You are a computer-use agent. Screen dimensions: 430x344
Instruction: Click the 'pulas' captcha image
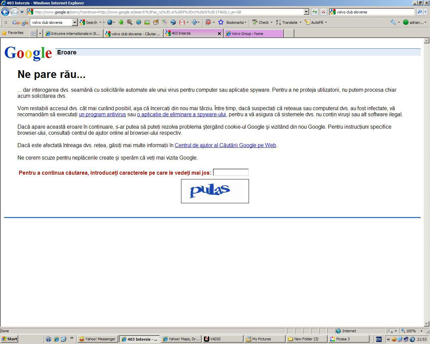coord(215,191)
